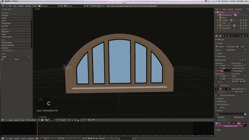Open the render Display Image Editor dropdown
Viewport: 249px width, 140px height.
pyautogui.click(x=236, y=50)
